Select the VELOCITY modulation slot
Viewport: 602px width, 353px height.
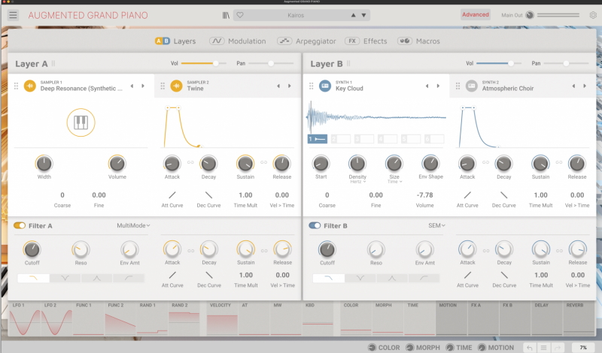click(x=222, y=318)
